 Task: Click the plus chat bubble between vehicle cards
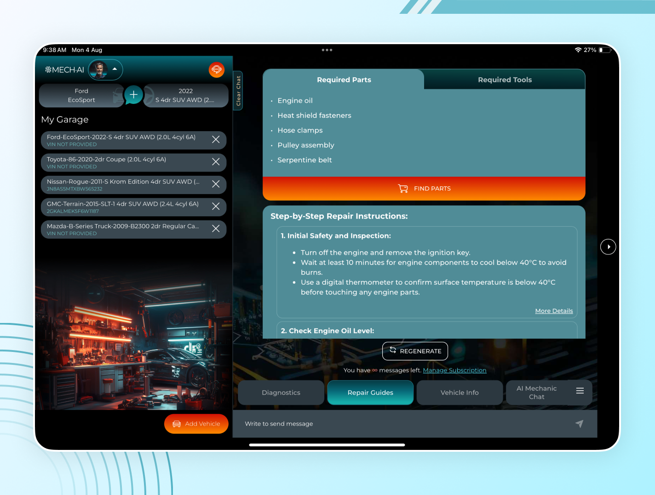pyautogui.click(x=133, y=95)
